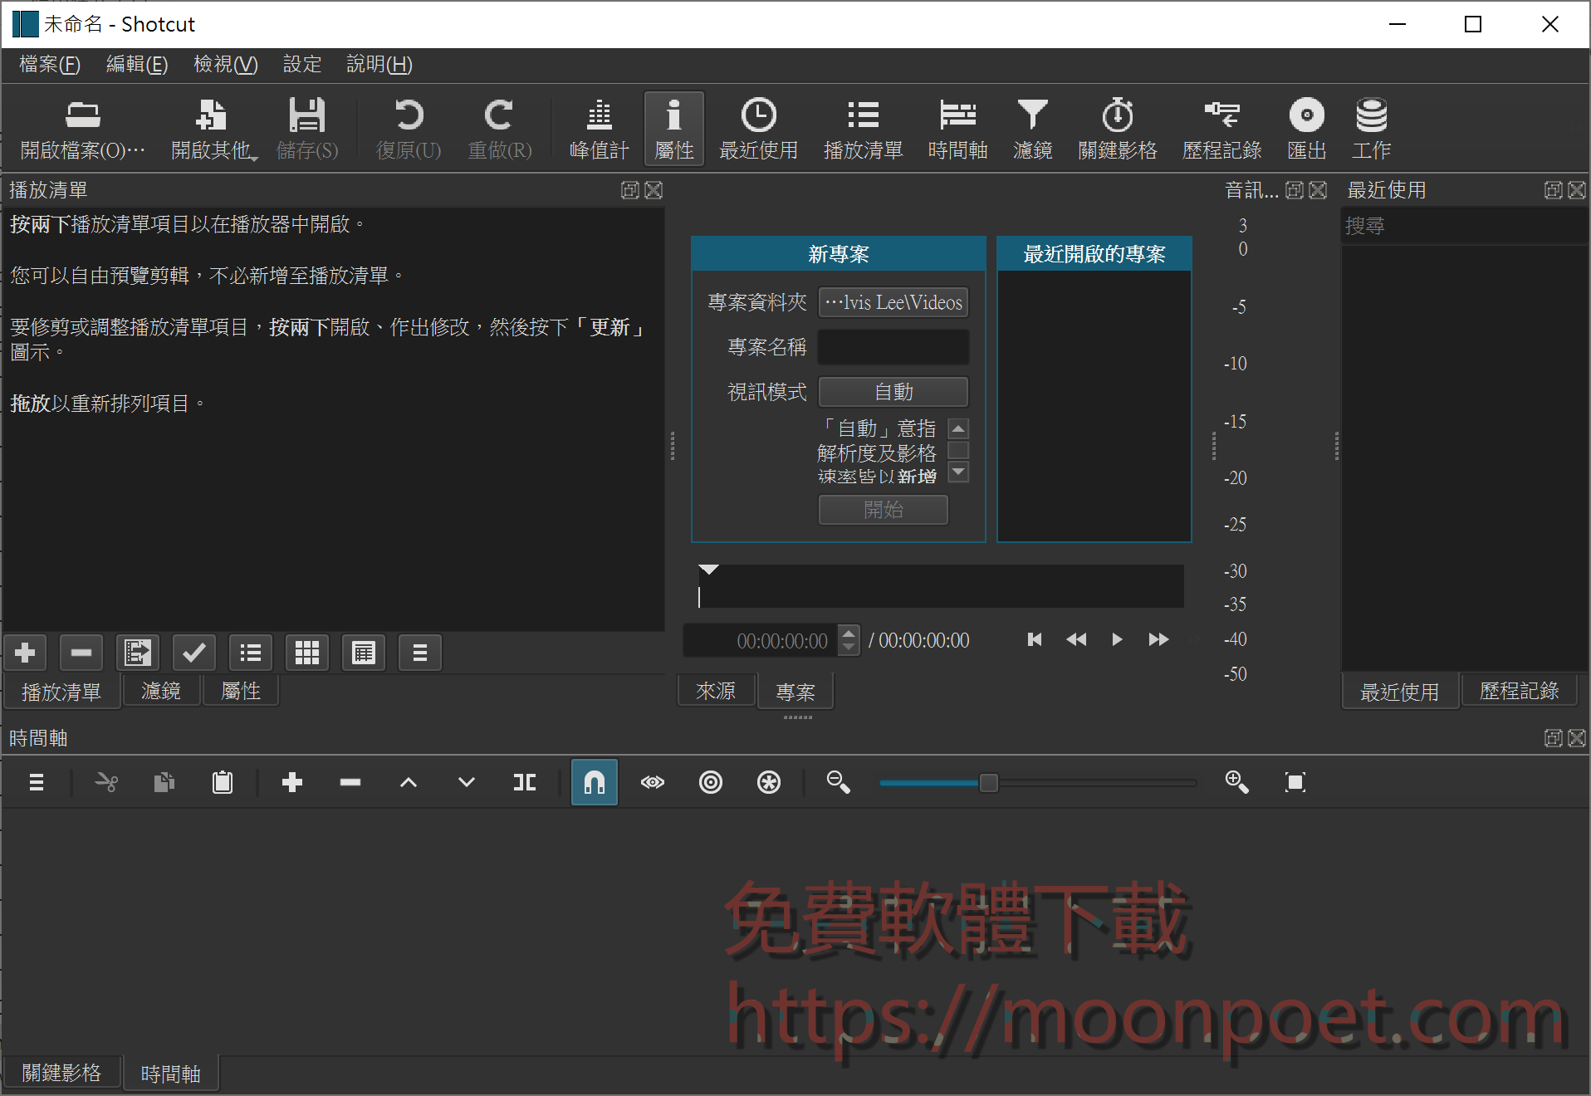Click the 開始 button in 新專案
The width and height of the screenshot is (1591, 1096).
tap(882, 510)
